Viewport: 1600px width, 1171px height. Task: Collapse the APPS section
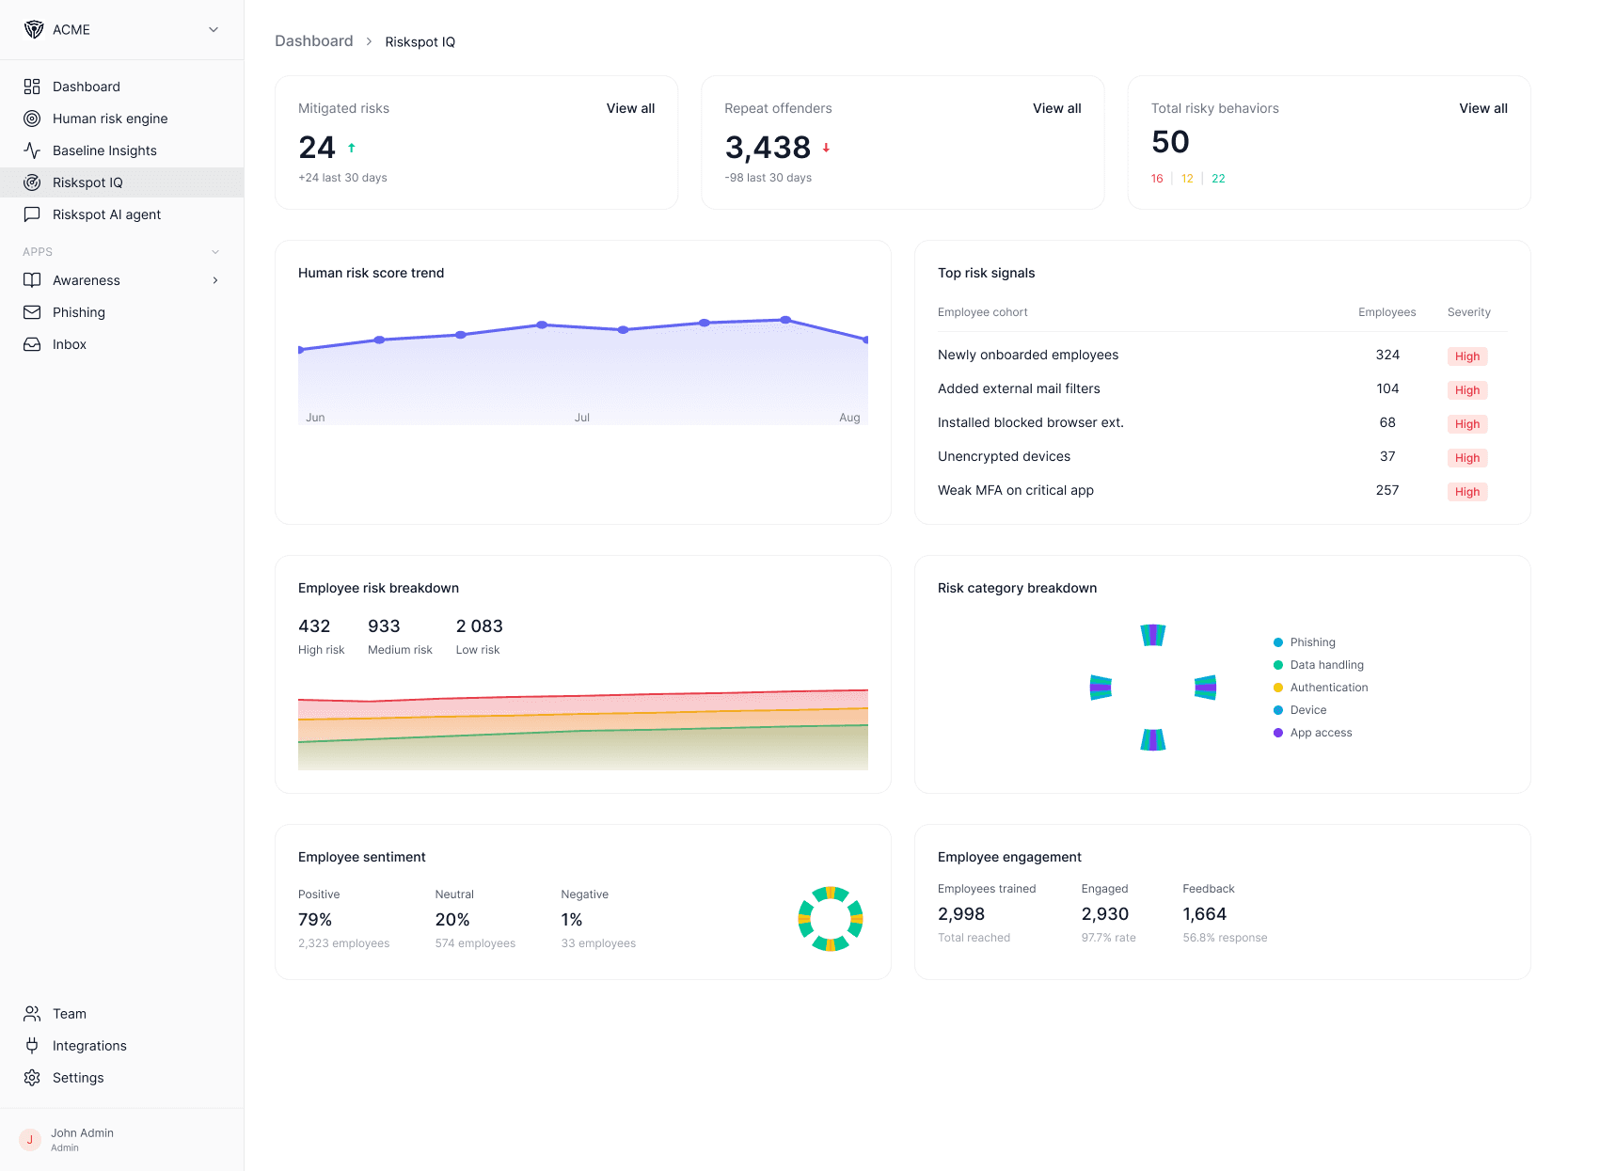[x=215, y=252]
